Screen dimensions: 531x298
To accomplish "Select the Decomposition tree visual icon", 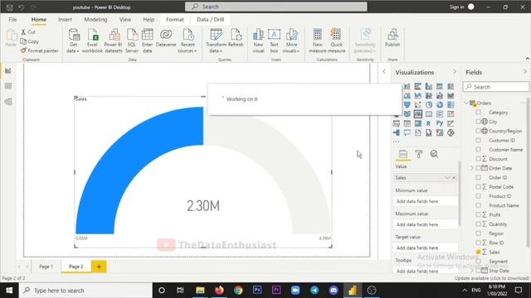I will [397, 132].
